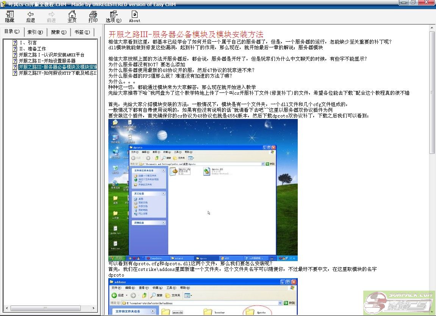
Task: Print the topic using 打印 icon
Action: pos(93,16)
